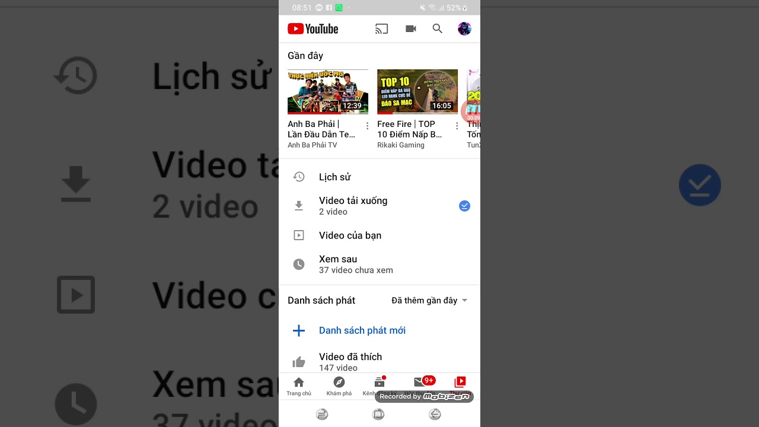Open inbox tab with 9+ badge
759x427 pixels.
coord(420,386)
